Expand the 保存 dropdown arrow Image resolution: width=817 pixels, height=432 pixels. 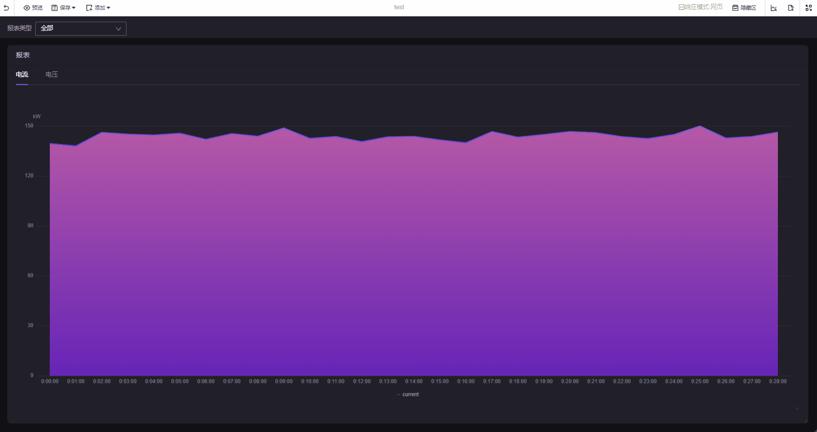[74, 8]
